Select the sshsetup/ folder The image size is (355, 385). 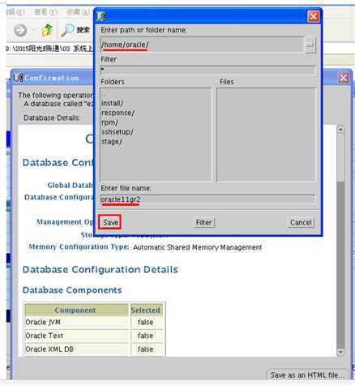point(118,132)
